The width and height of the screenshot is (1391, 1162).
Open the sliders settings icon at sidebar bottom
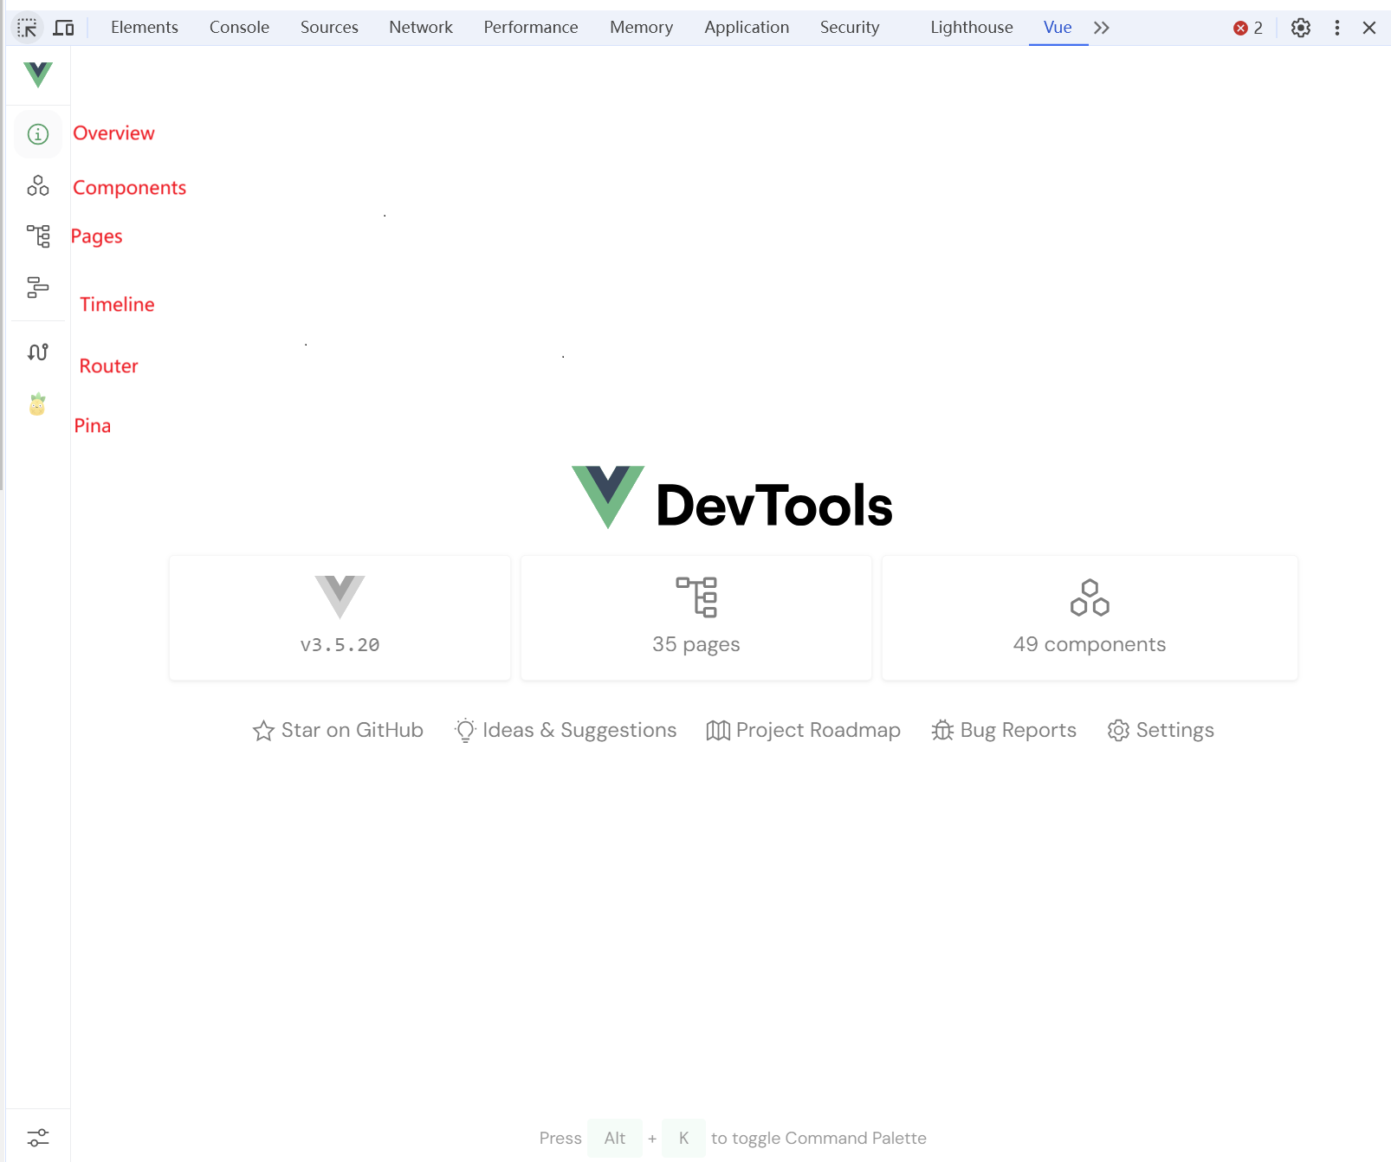38,1137
